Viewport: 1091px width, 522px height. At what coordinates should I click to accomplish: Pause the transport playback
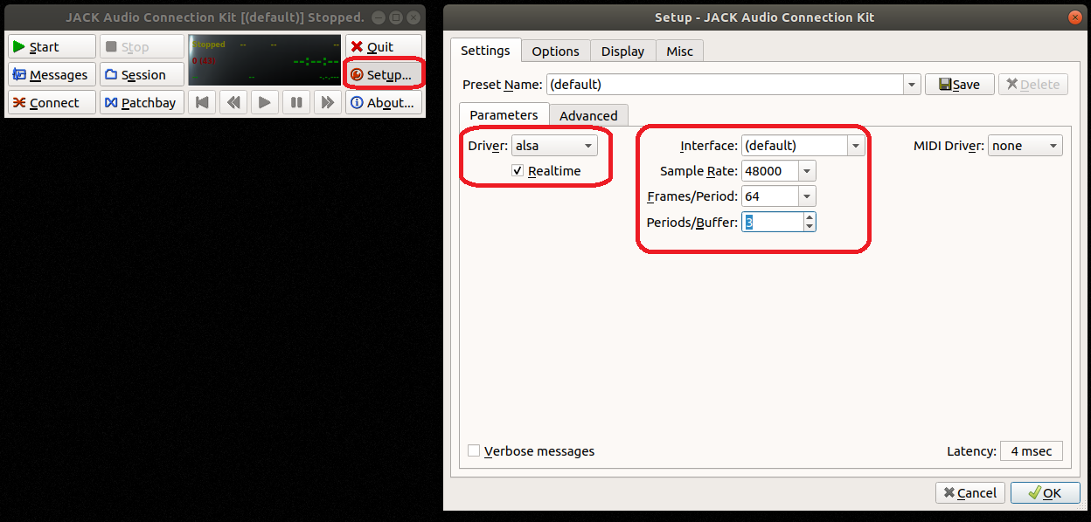click(296, 103)
